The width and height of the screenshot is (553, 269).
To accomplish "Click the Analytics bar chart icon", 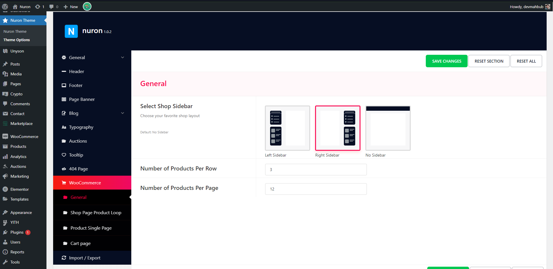I will tap(5, 157).
